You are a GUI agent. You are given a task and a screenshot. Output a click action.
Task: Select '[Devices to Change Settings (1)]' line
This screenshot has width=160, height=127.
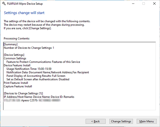23,93
